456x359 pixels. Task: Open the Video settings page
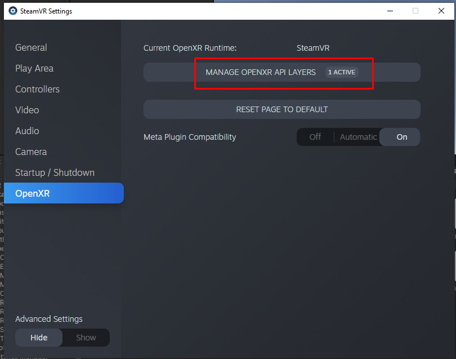click(x=26, y=110)
